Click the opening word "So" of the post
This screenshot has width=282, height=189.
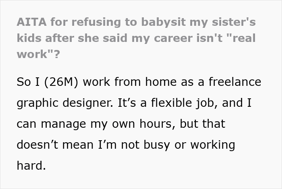[23, 82]
